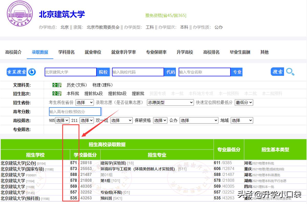Expand the 保研资格 dropdown
Screen dimensions: 307x204
(160, 120)
